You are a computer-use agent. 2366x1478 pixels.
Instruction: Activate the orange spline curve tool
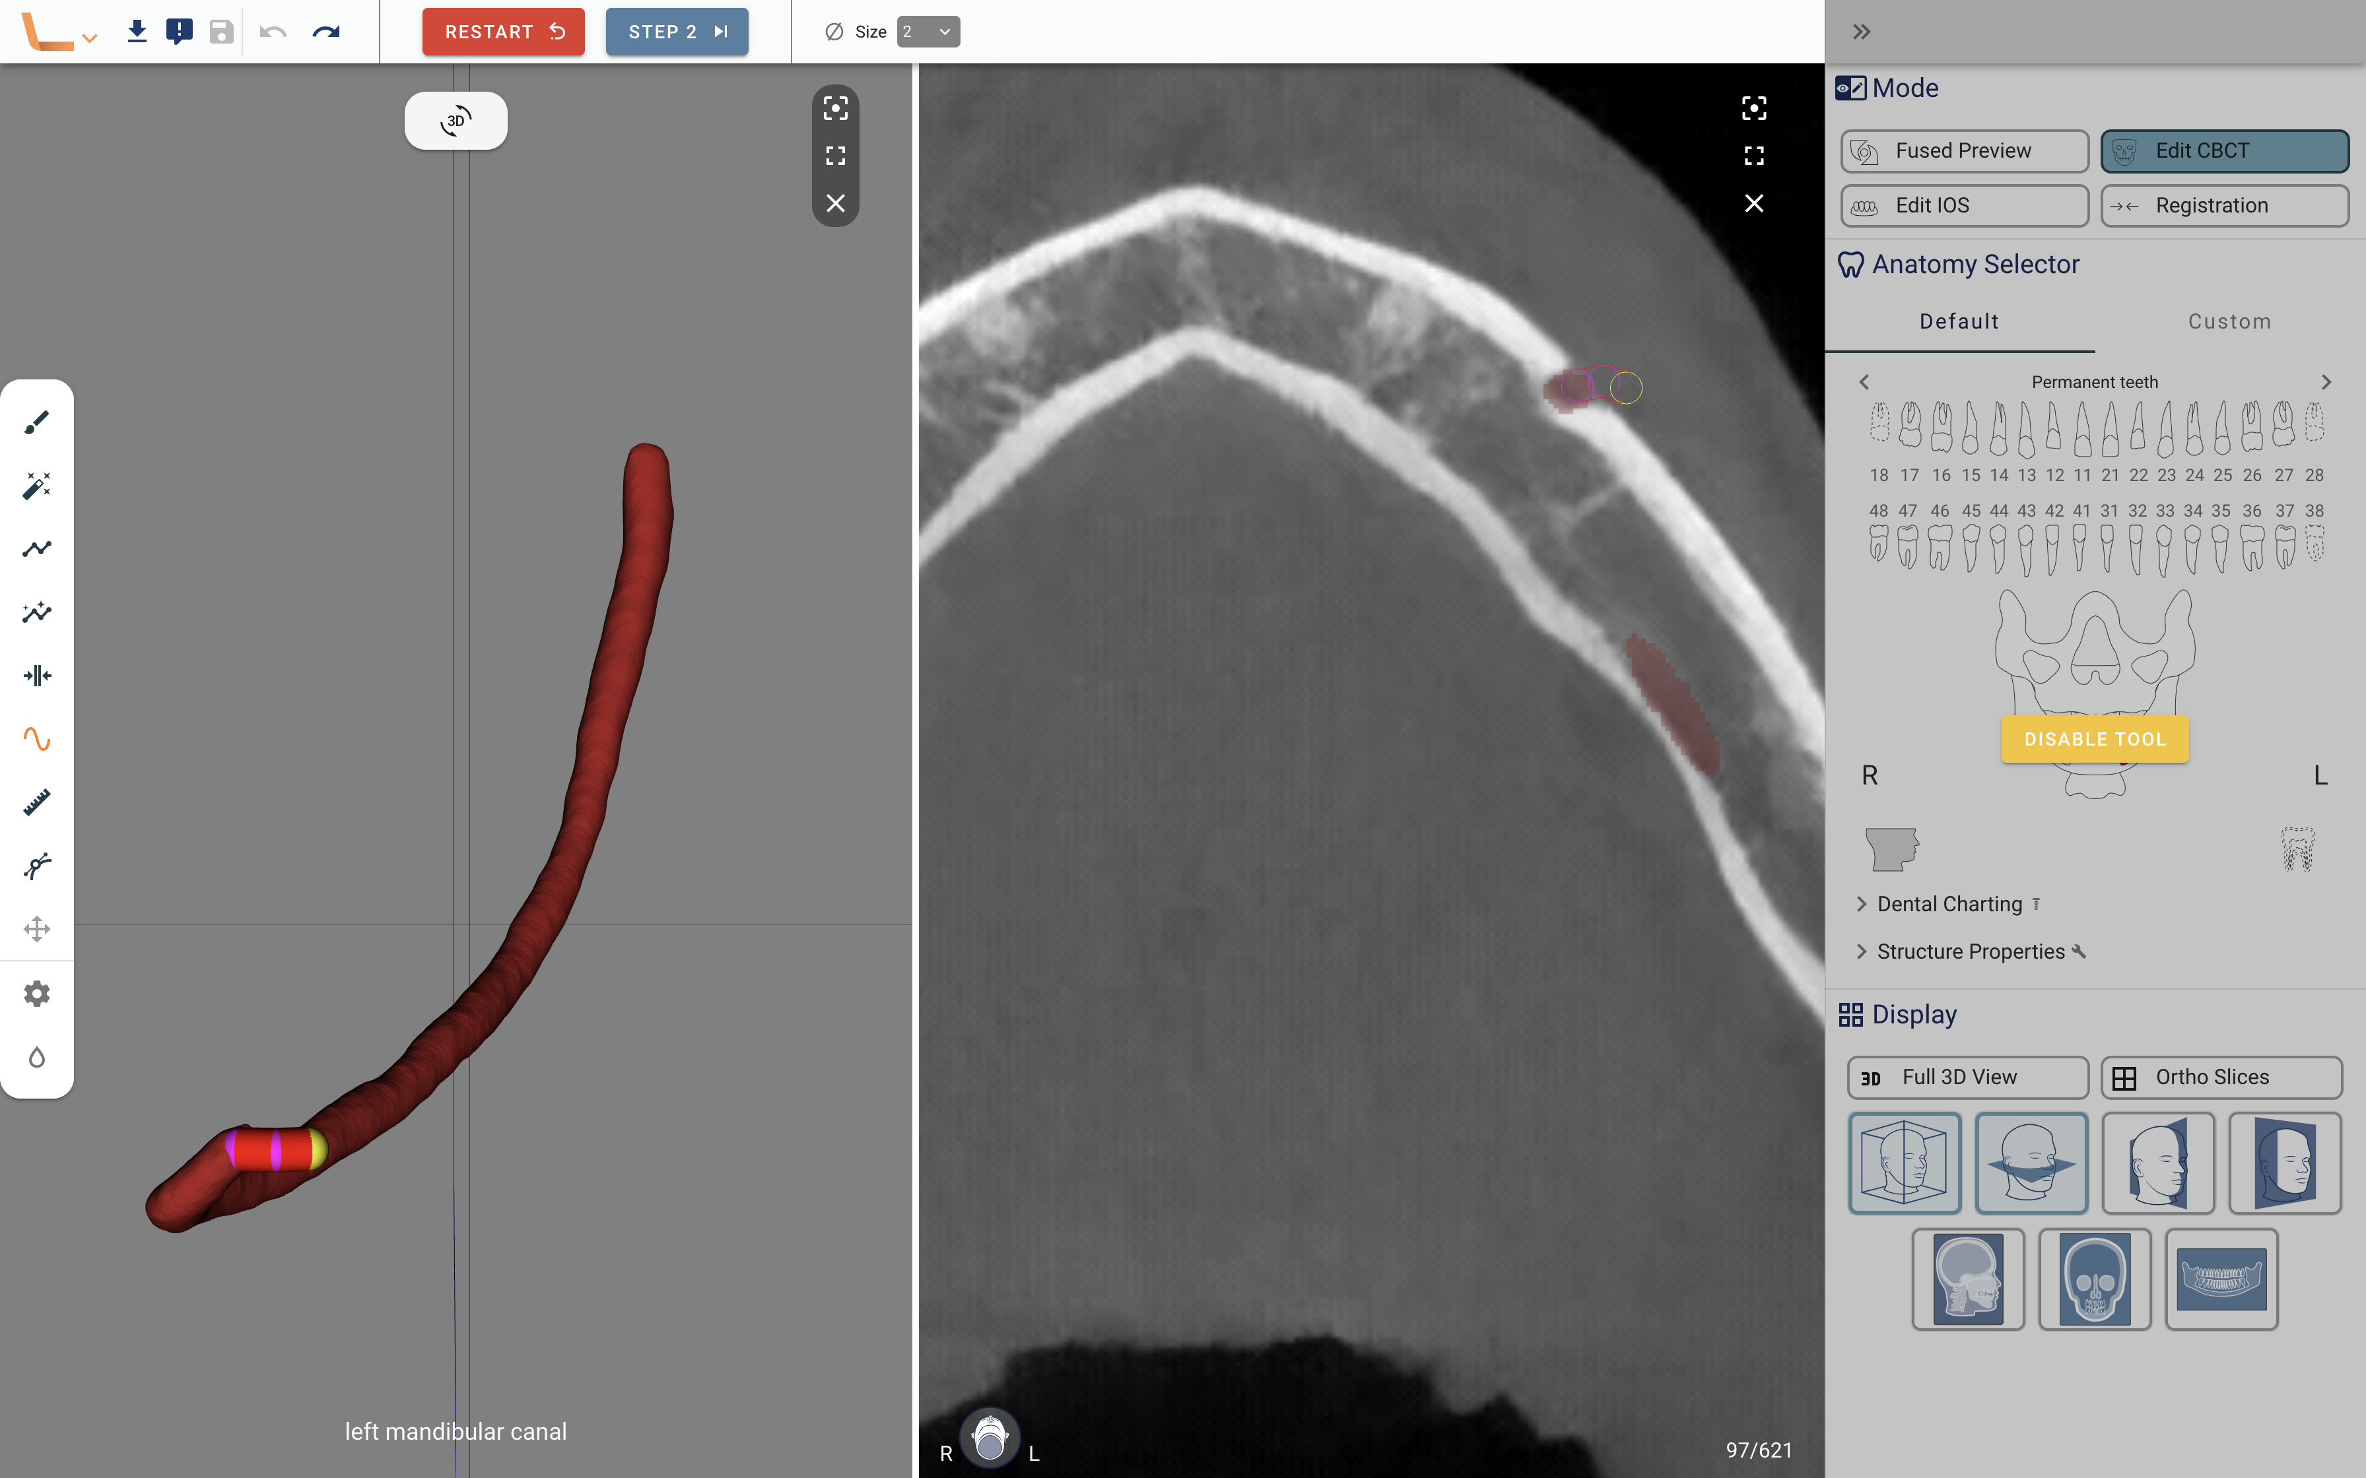pos(36,739)
